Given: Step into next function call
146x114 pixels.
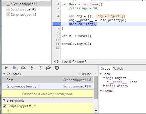Looking at the screenshot, I should [x=32, y=68].
